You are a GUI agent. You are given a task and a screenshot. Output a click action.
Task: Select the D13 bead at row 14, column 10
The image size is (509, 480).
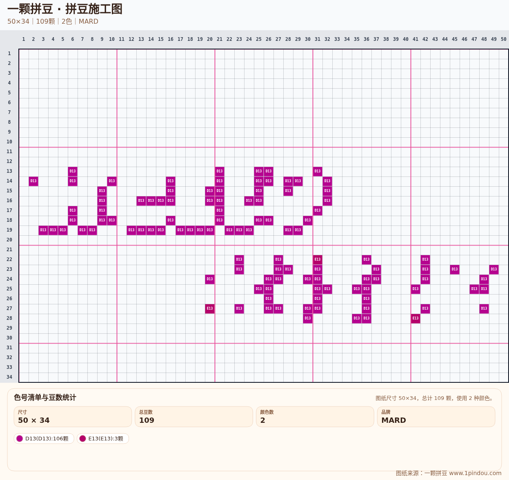pyautogui.click(x=112, y=181)
